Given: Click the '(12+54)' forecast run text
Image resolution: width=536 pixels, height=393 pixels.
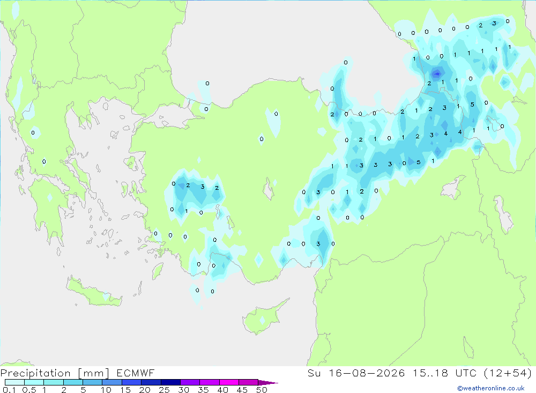Looking at the screenshot, I should coord(508,373).
